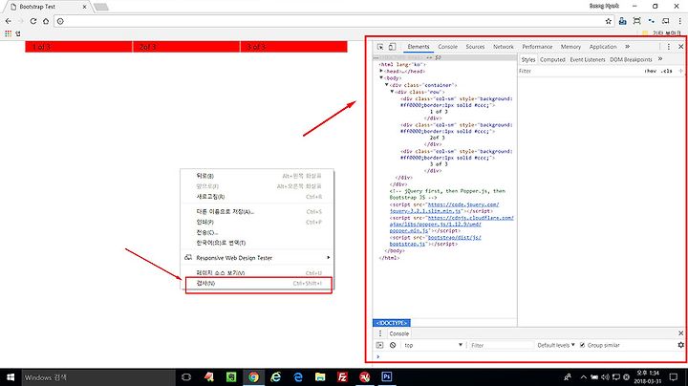The image size is (688, 386).
Task: Bookmark this page with the star icon
Action: (608, 21)
